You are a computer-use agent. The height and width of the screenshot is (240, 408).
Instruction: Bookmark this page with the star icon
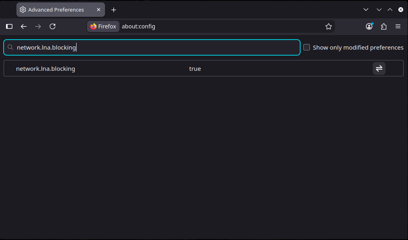click(328, 26)
